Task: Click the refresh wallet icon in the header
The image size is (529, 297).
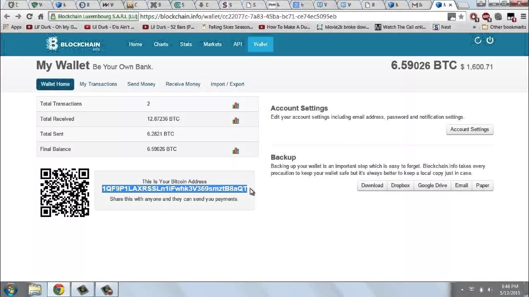Action: coord(478,40)
